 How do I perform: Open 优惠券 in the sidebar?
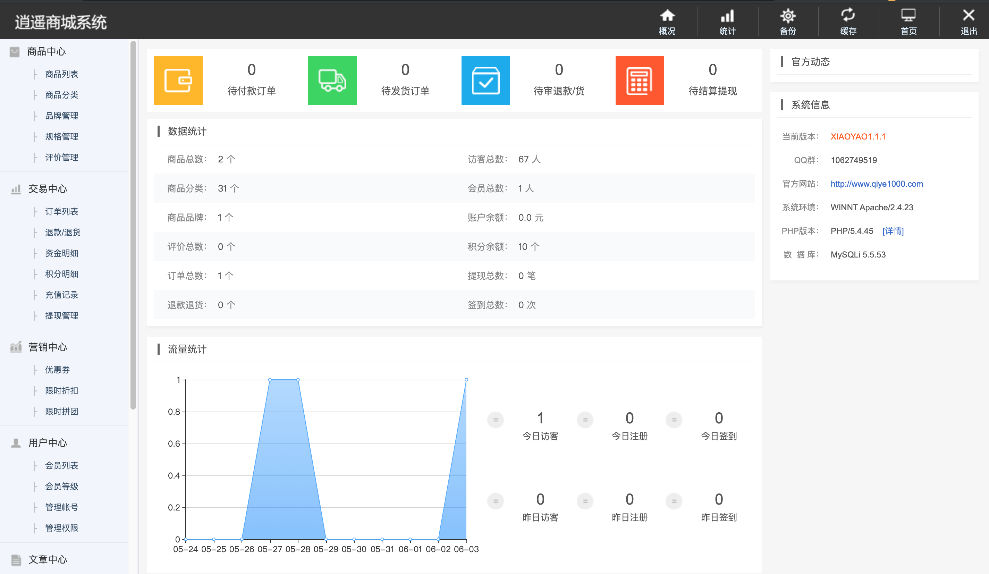(x=57, y=370)
